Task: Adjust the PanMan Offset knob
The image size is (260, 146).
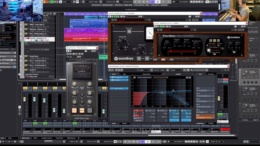Action: (x=177, y=43)
